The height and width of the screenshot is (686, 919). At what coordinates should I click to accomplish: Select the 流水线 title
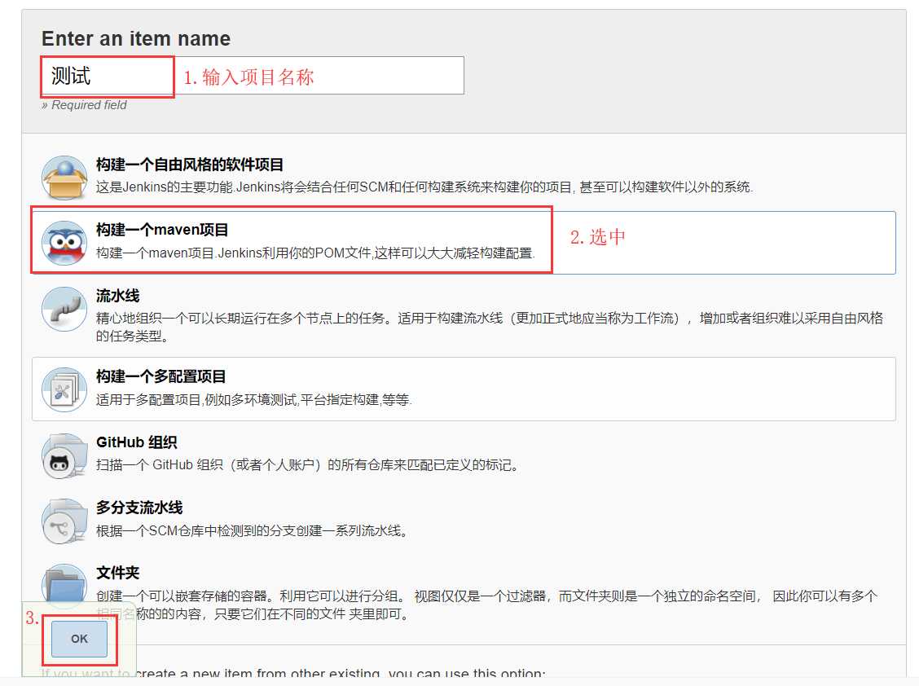coord(118,296)
